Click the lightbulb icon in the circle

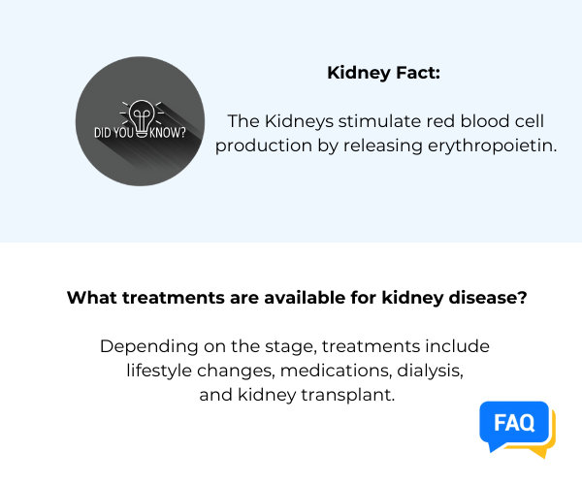[x=141, y=119]
